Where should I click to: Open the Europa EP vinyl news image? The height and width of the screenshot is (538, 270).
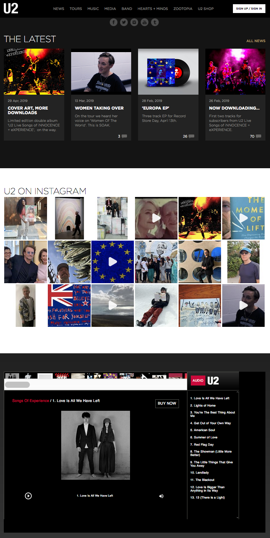point(168,72)
